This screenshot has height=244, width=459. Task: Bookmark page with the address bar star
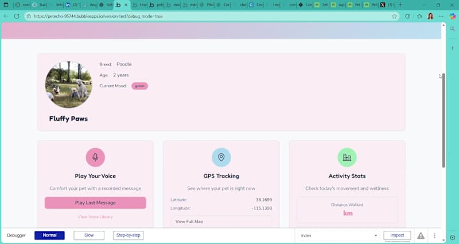pyautogui.click(x=394, y=17)
